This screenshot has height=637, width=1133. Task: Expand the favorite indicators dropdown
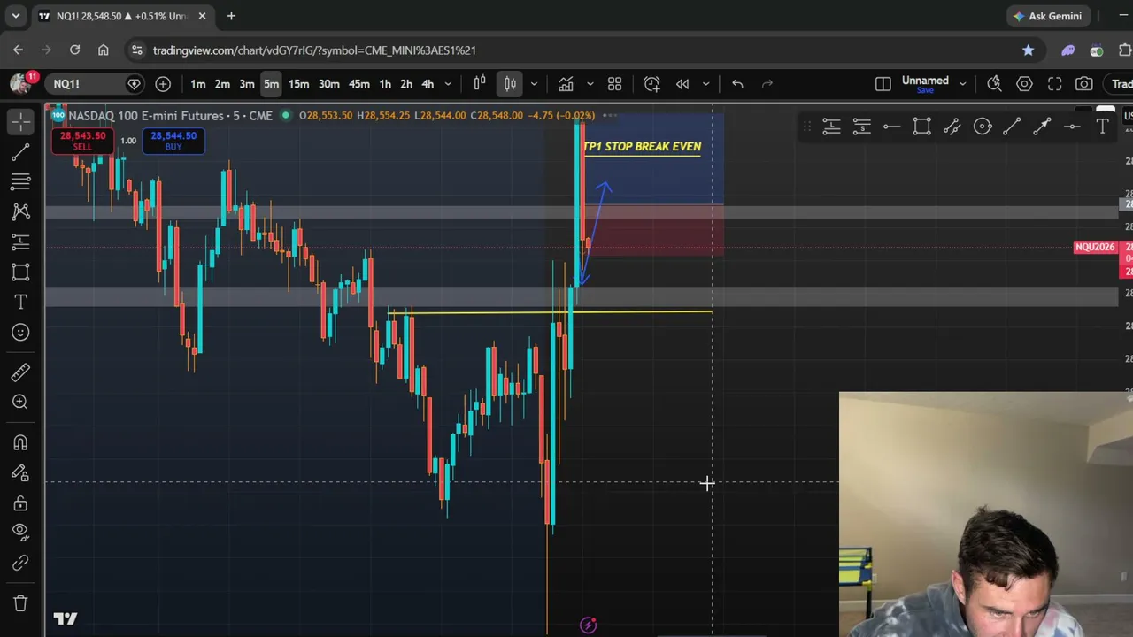[590, 84]
